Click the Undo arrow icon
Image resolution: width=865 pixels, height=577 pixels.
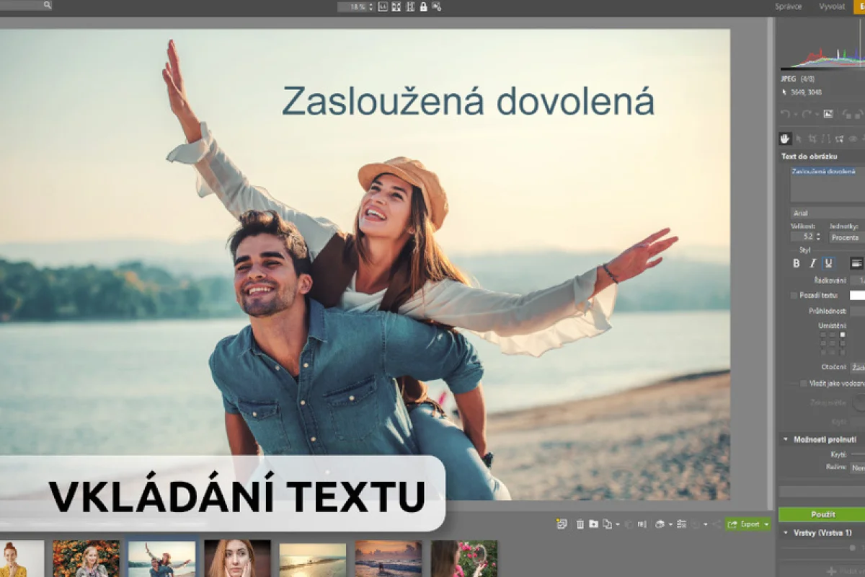[785, 114]
